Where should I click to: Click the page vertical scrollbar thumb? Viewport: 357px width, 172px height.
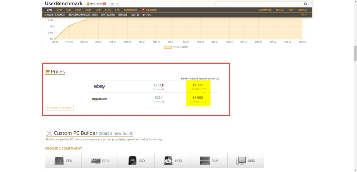pyautogui.click(x=355, y=53)
